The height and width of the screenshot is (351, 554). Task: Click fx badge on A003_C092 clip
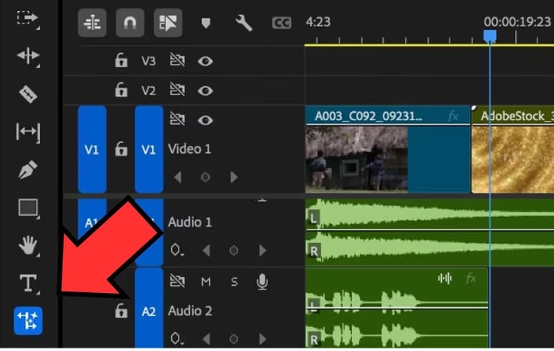tap(454, 116)
